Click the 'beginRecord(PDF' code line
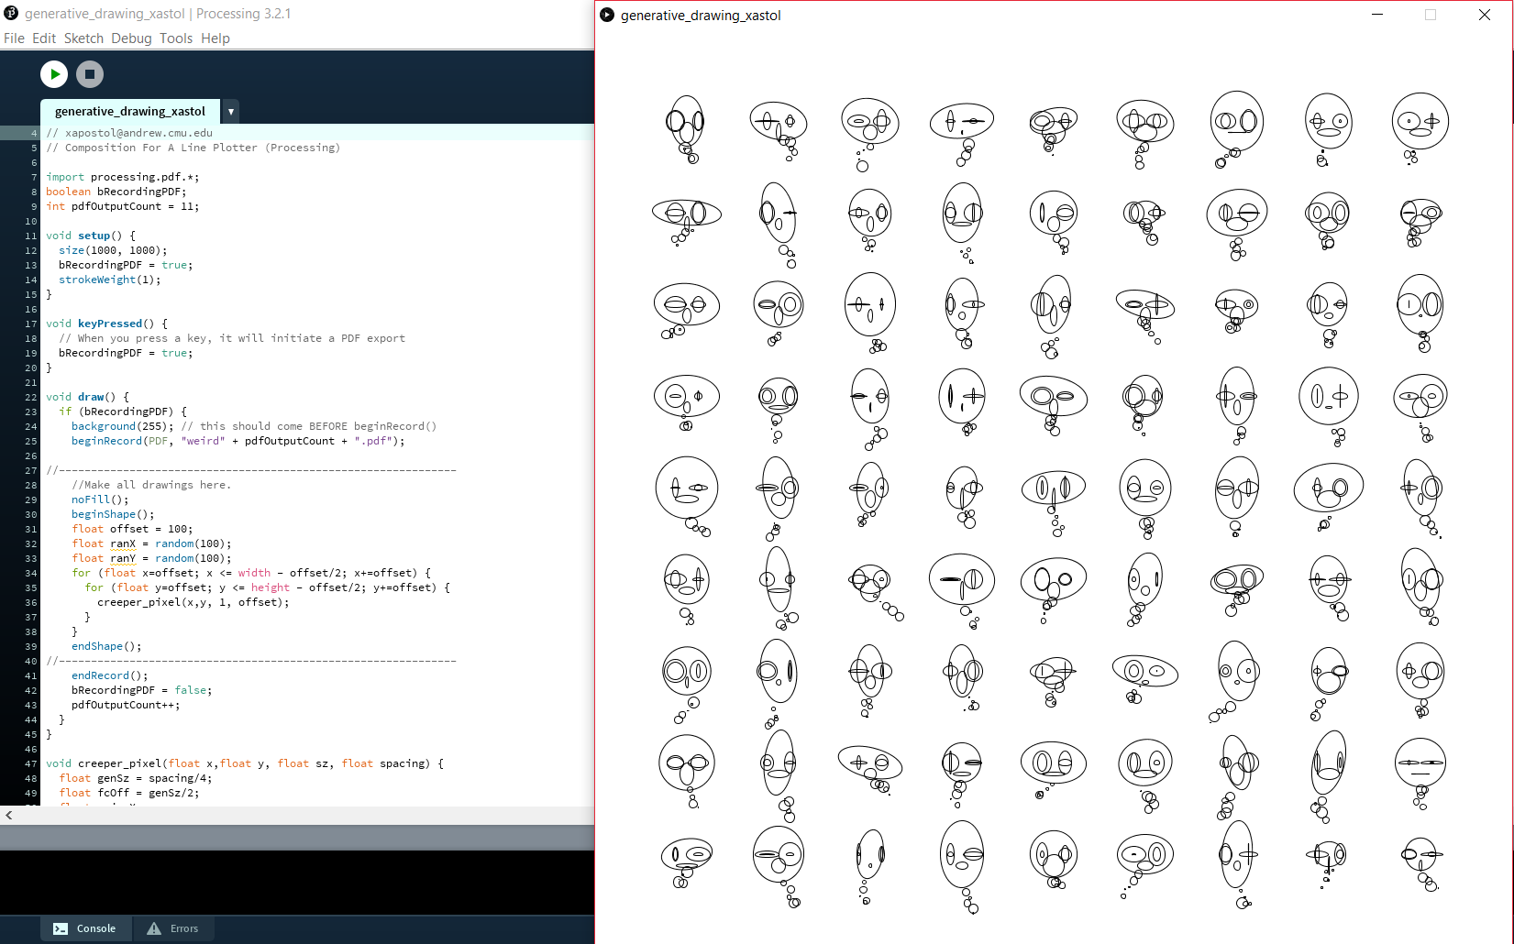1514x944 pixels. (x=238, y=441)
